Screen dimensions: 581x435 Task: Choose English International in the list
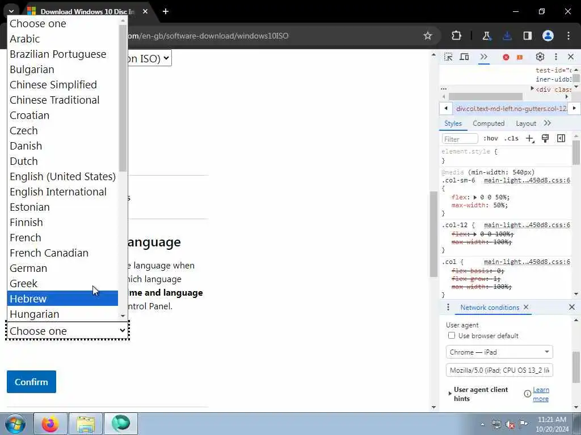click(x=62, y=191)
